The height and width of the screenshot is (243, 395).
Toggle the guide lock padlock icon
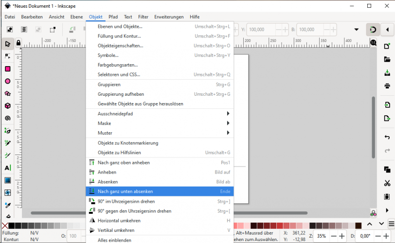[x=18, y=43]
